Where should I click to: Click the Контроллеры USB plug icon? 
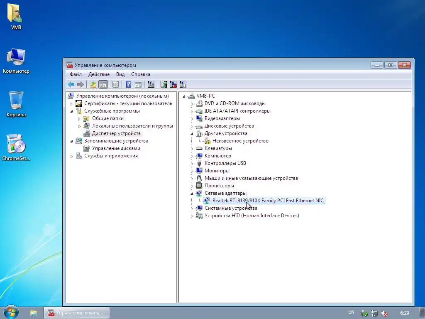click(x=199, y=163)
